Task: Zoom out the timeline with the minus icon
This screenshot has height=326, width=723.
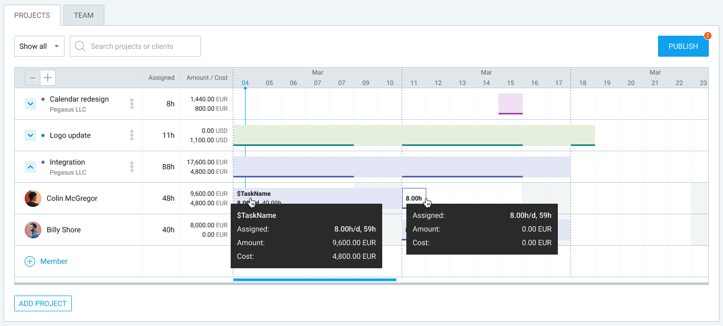Action: [31, 77]
